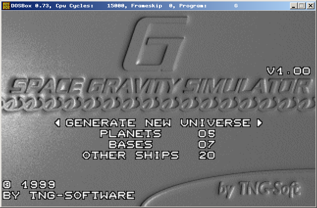Select the Generate New Universe menu option
Screen dimensions: 317x208
pos(158,123)
